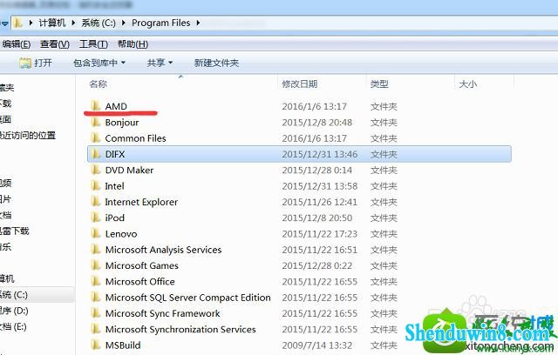
Task: Click the folder icon in the address bar
Action: pyautogui.click(x=17, y=23)
